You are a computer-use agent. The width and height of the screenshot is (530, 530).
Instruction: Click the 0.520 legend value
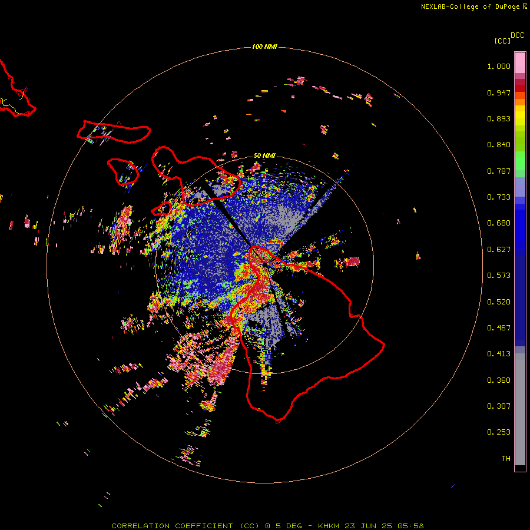(499, 302)
